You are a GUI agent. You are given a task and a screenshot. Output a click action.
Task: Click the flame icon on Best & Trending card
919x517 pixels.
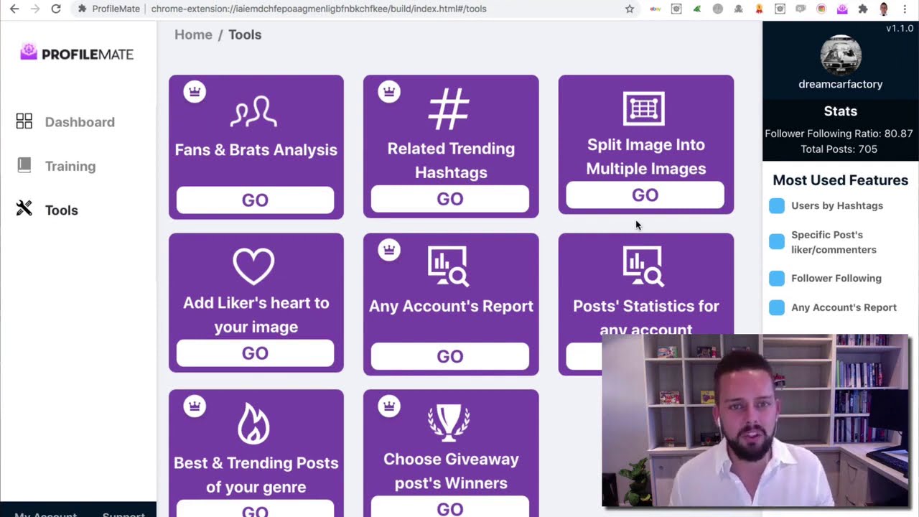click(x=253, y=423)
